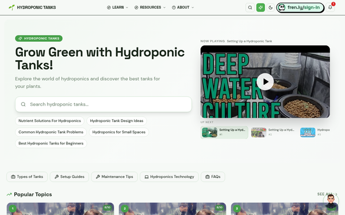
Task: Open the Hydroponics Technology tab
Action: point(169,177)
